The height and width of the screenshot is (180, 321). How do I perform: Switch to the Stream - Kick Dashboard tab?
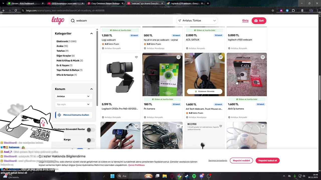[25, 3]
